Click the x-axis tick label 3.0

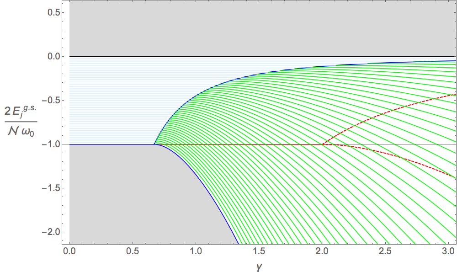point(449,251)
